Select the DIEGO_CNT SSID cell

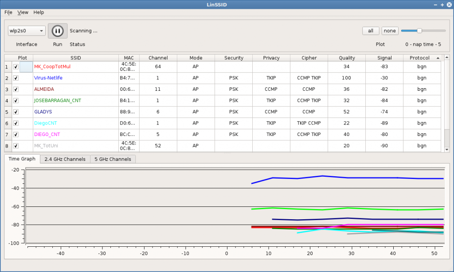tap(75, 135)
